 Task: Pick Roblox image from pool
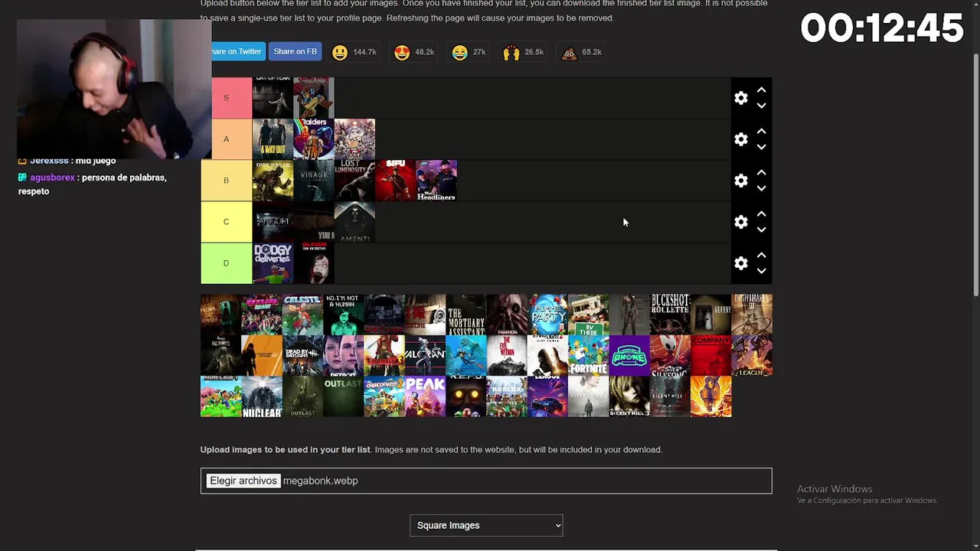click(x=507, y=396)
